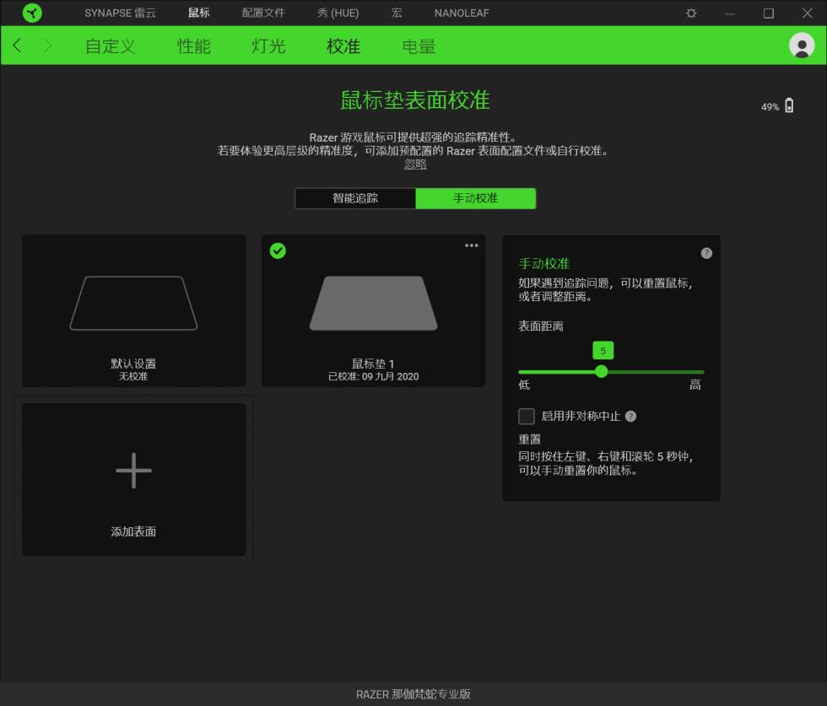Go back with the left arrow
The width and height of the screenshot is (827, 706).
pyautogui.click(x=17, y=46)
